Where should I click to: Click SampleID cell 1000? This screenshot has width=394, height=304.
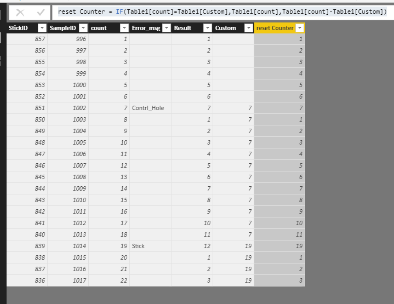68,85
